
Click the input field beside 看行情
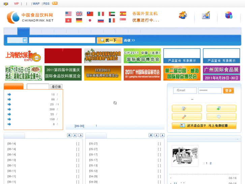[38, 86]
